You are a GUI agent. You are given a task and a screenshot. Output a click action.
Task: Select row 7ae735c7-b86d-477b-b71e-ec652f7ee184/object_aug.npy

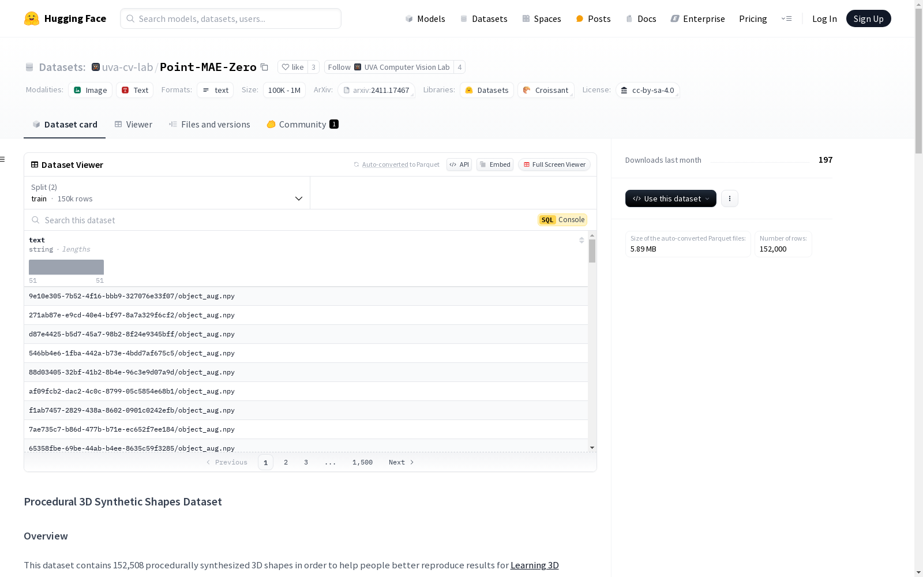click(306, 429)
